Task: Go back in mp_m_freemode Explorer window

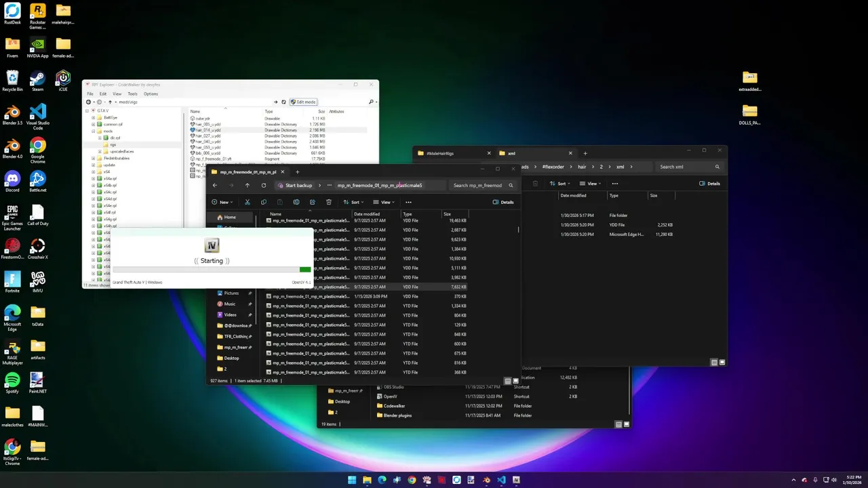Action: point(215,185)
